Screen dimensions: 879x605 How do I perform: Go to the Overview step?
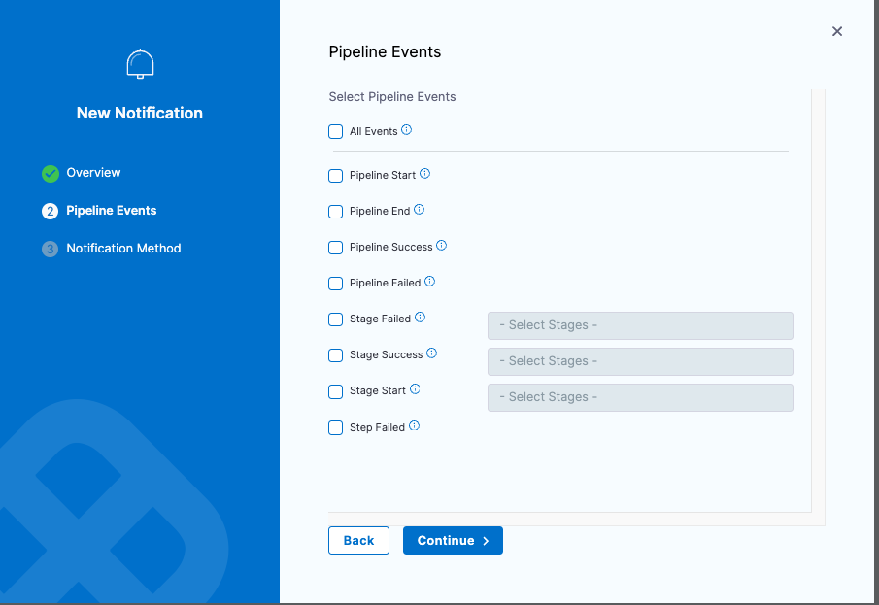tap(93, 173)
